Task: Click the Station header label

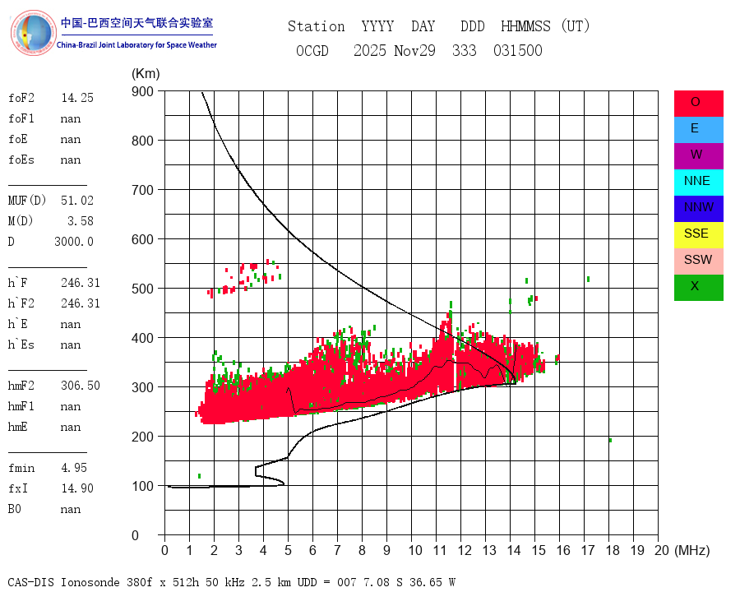Action: tap(317, 26)
